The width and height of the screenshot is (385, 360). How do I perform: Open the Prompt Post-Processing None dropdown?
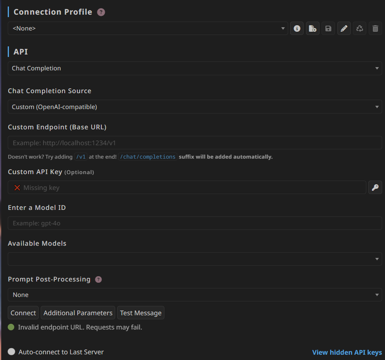195,295
